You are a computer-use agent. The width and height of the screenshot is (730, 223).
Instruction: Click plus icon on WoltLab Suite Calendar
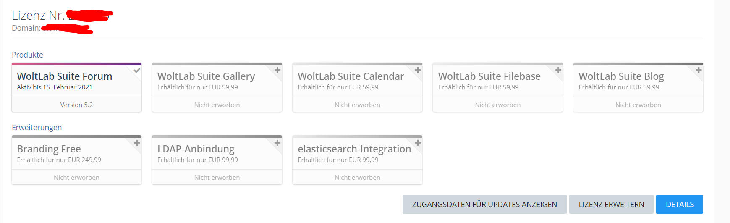click(x=418, y=70)
